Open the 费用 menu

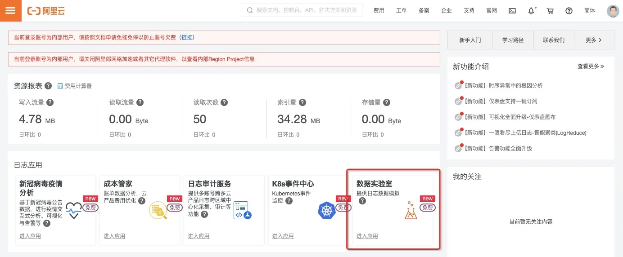[x=379, y=11]
